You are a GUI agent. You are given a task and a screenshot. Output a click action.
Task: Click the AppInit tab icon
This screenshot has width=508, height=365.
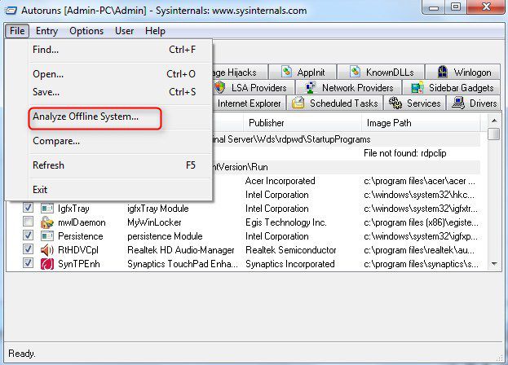click(286, 72)
